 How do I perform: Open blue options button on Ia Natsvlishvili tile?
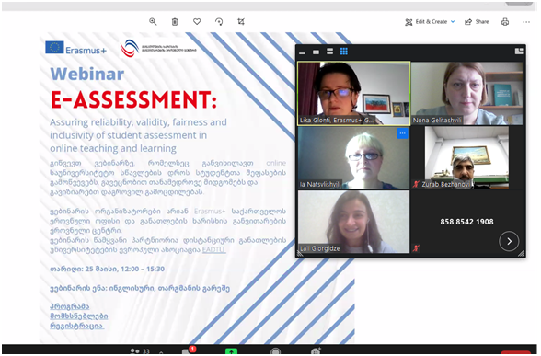[x=402, y=133]
